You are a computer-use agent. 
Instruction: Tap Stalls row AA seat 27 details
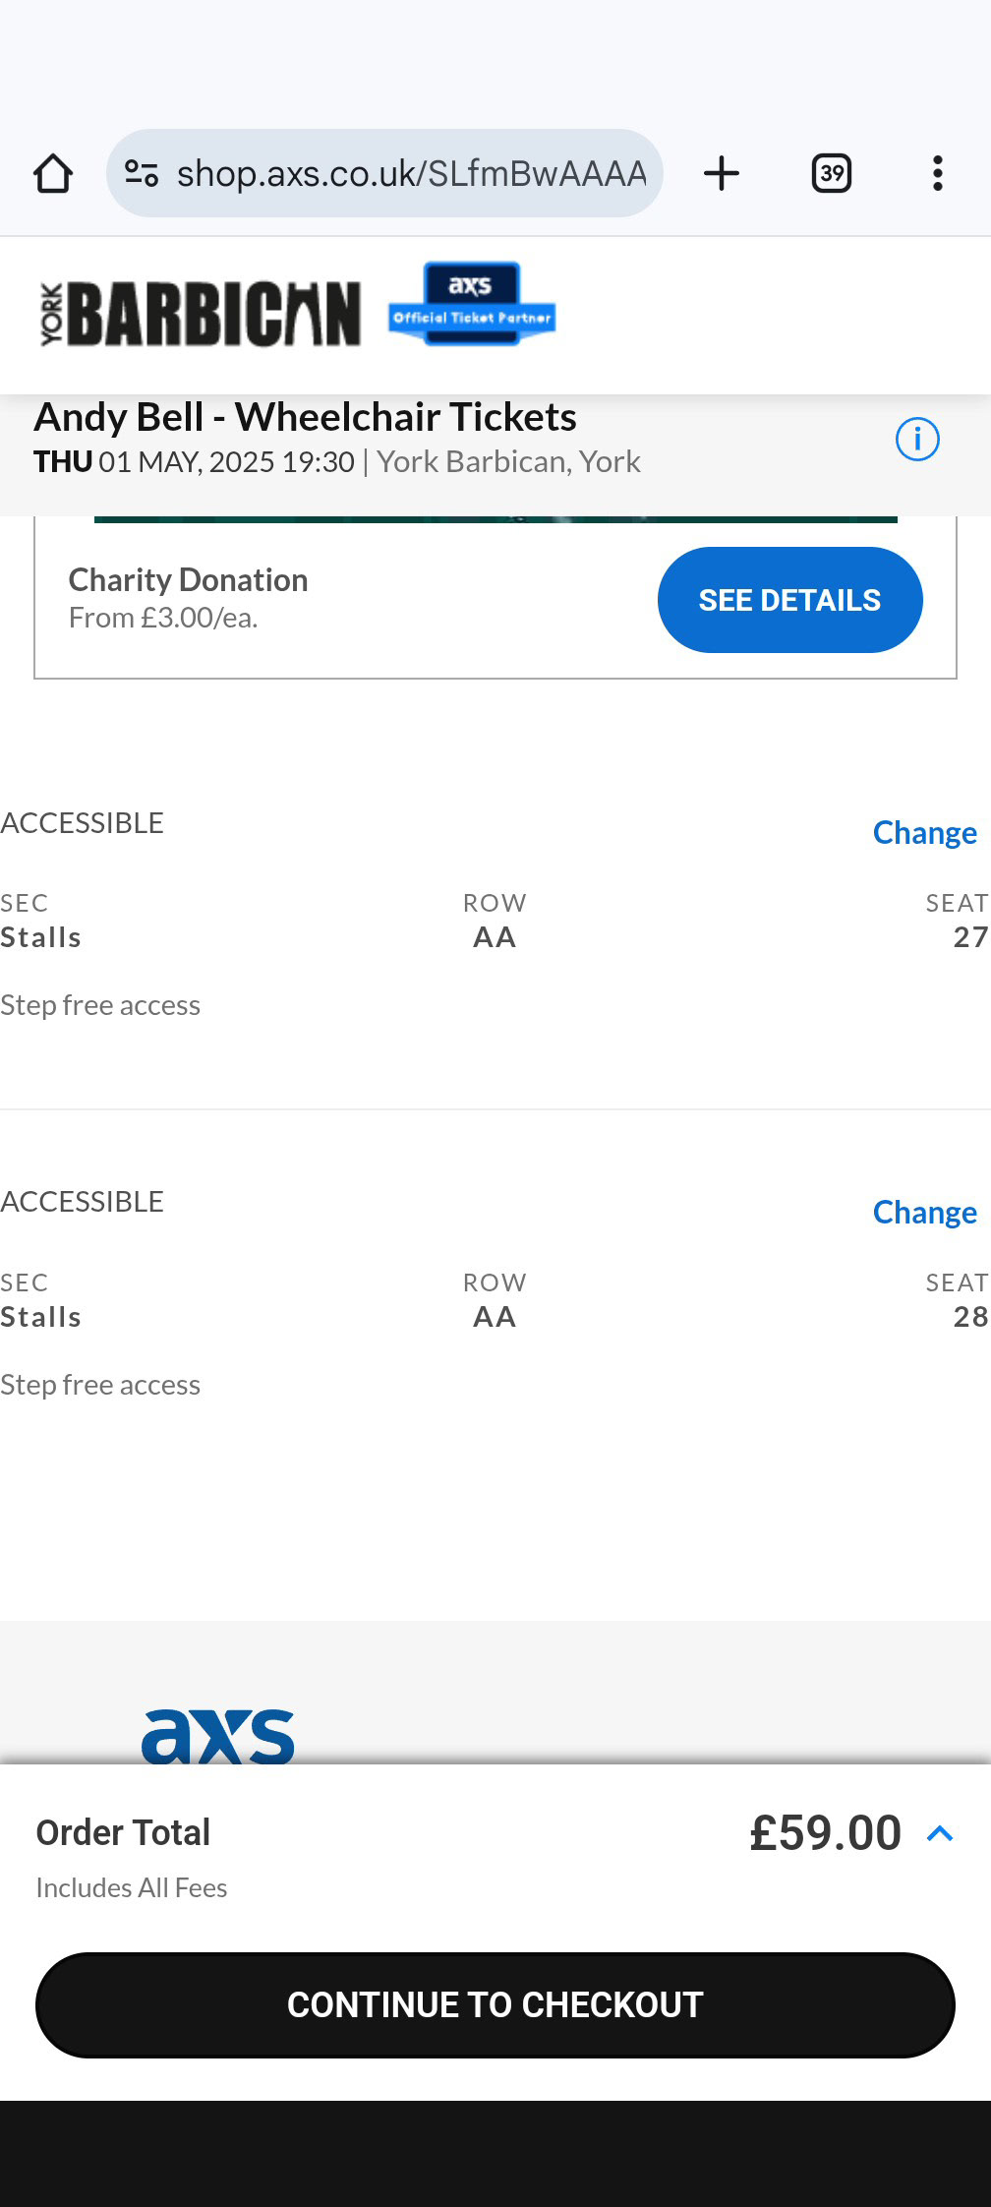pos(495,921)
